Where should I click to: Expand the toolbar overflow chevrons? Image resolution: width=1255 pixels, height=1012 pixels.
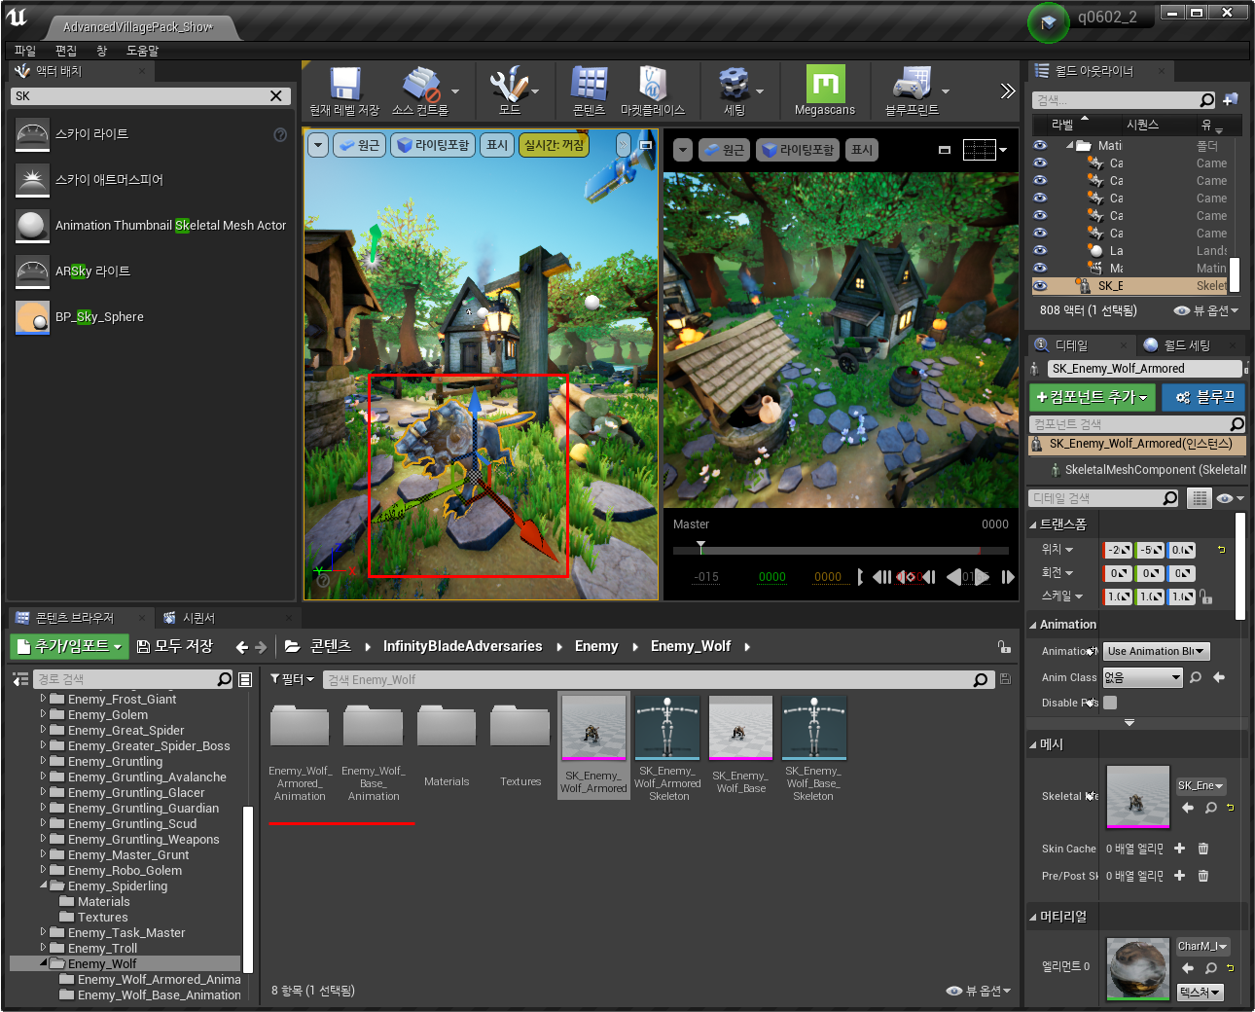pyautogui.click(x=1007, y=91)
